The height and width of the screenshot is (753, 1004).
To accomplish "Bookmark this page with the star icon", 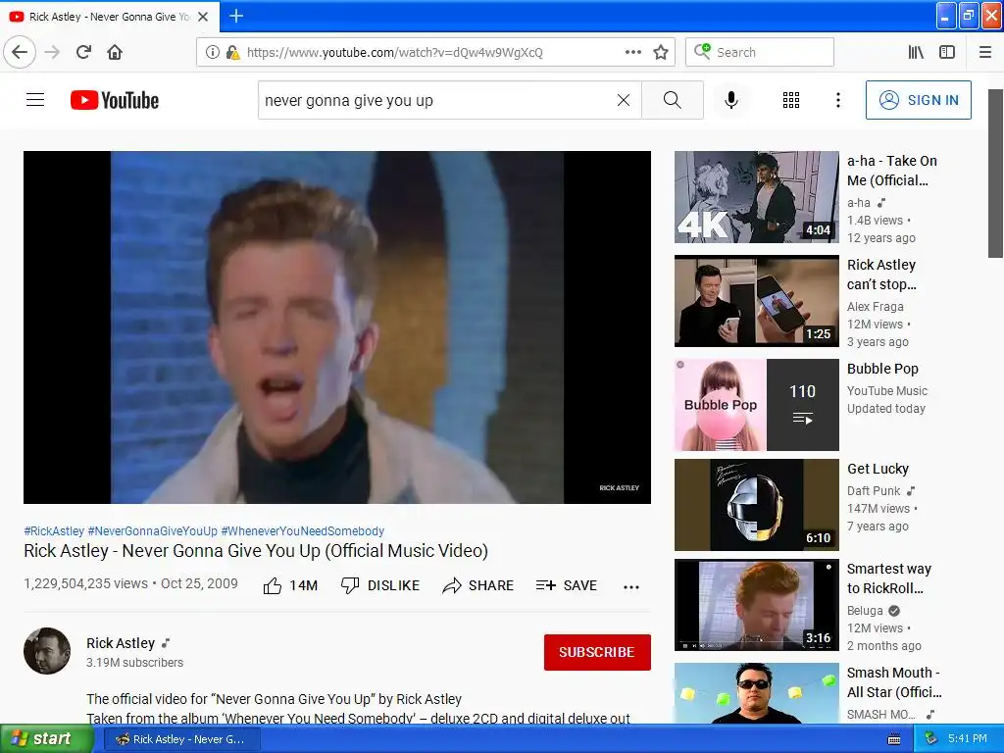I will click(661, 52).
